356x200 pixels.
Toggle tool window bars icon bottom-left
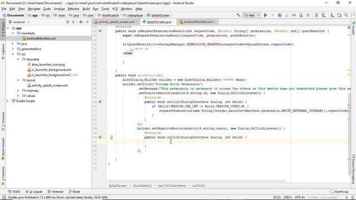point(4,197)
